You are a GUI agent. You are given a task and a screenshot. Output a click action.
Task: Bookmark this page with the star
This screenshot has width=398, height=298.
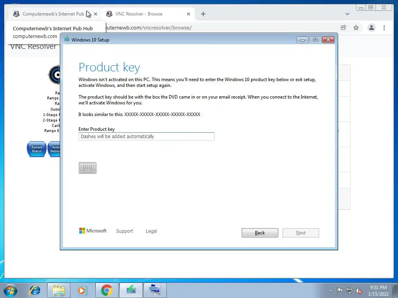click(x=356, y=28)
